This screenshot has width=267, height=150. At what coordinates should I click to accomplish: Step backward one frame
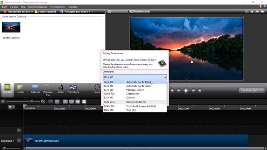coord(179,91)
